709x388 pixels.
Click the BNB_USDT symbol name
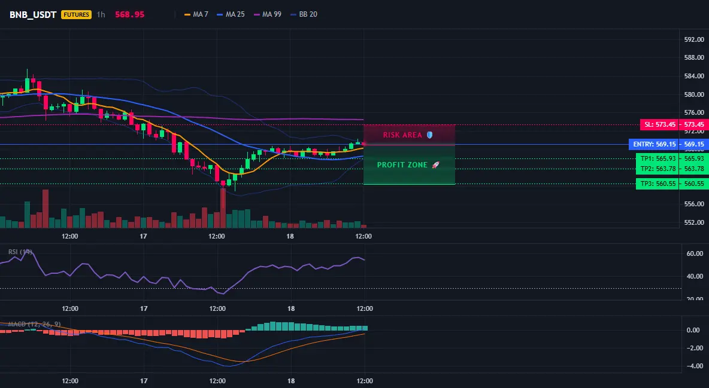pos(33,14)
